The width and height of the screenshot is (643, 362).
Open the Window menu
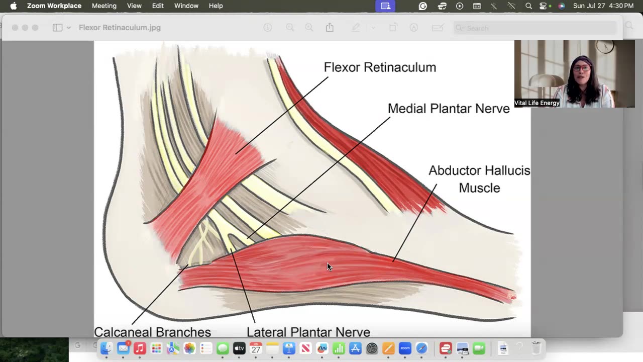pos(186,6)
